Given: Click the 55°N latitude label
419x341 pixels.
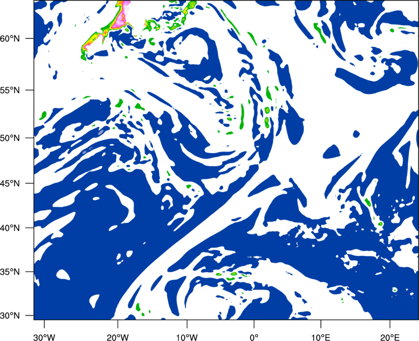Looking at the screenshot, I should [x=10, y=90].
